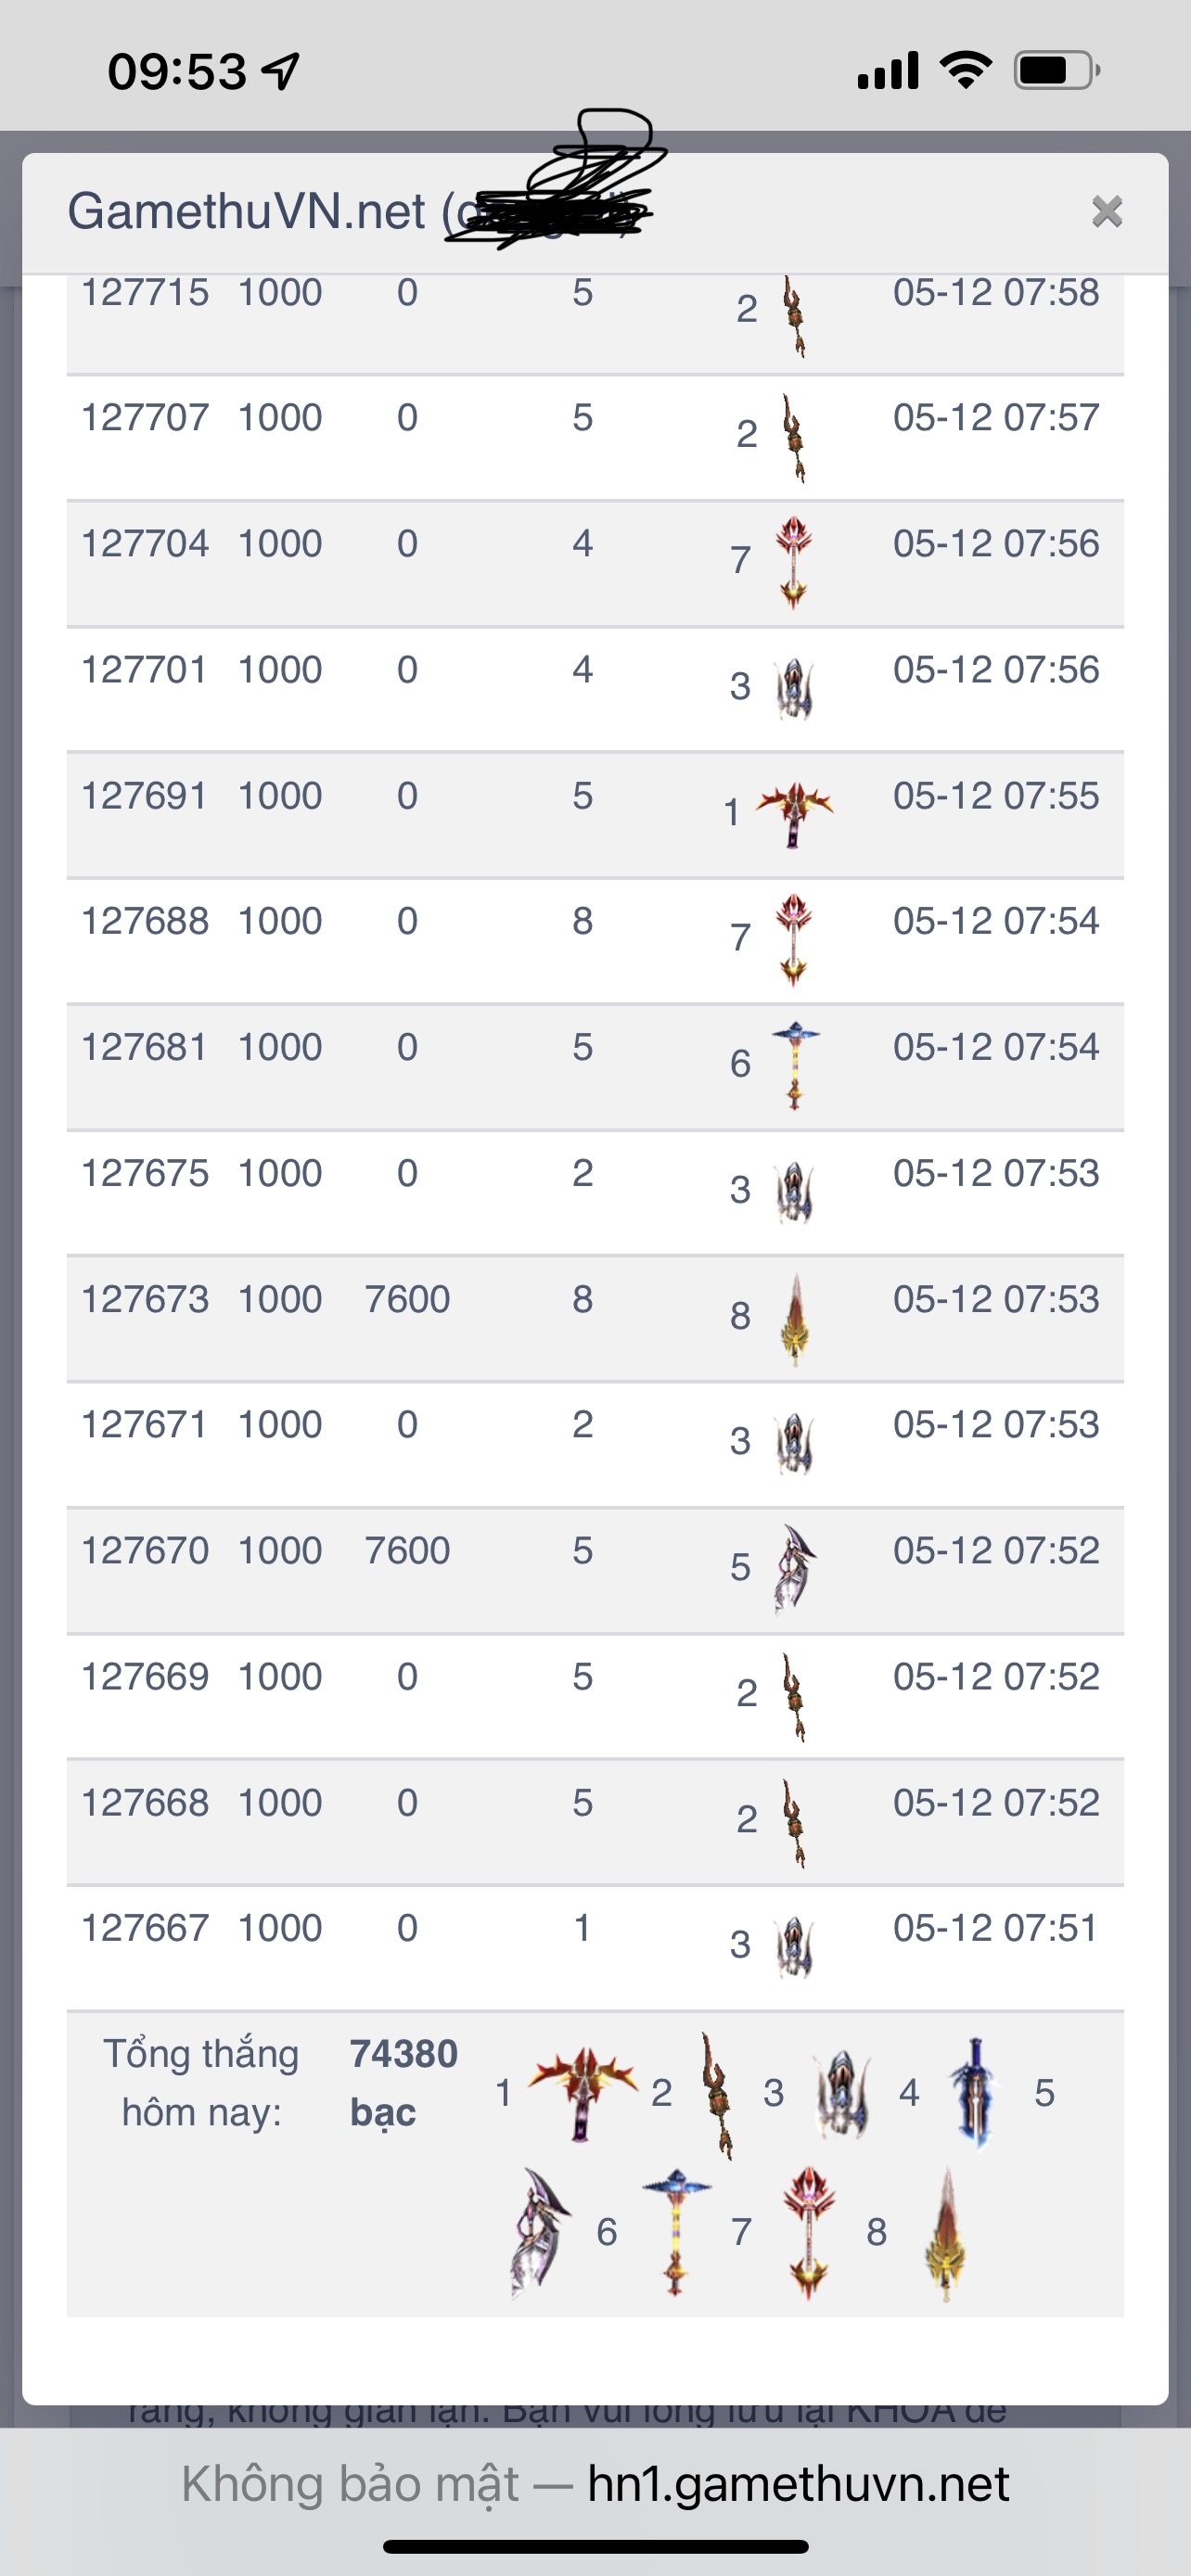Tap the red scepter icon in legend slot 7

pyautogui.click(x=809, y=2232)
